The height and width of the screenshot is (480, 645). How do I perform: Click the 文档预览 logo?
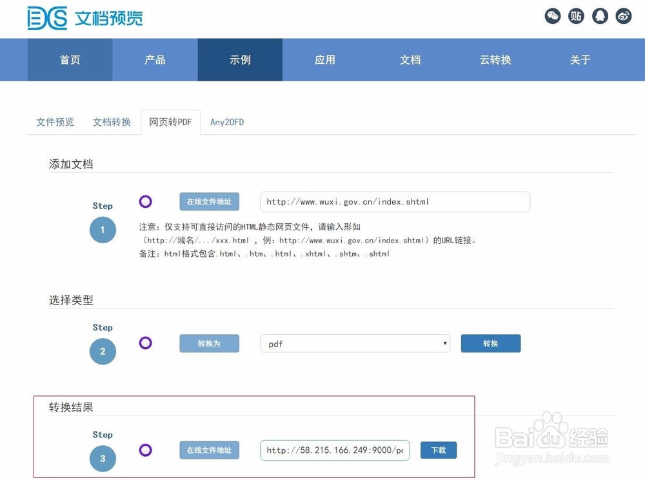click(85, 17)
